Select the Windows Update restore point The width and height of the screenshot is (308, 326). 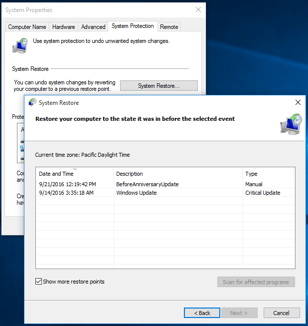tap(165, 193)
